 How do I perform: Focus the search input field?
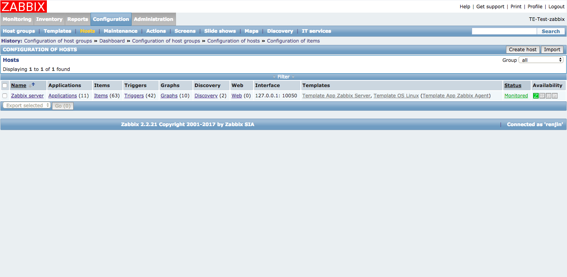504,32
